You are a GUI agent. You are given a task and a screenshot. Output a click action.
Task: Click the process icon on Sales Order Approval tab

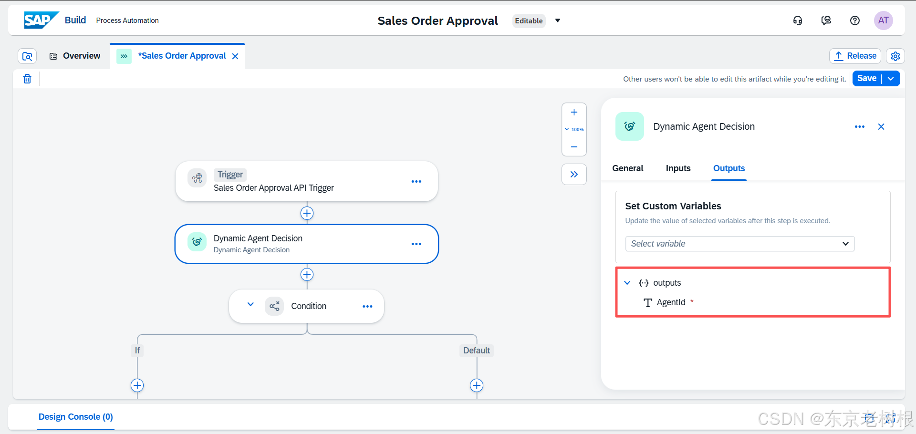124,56
